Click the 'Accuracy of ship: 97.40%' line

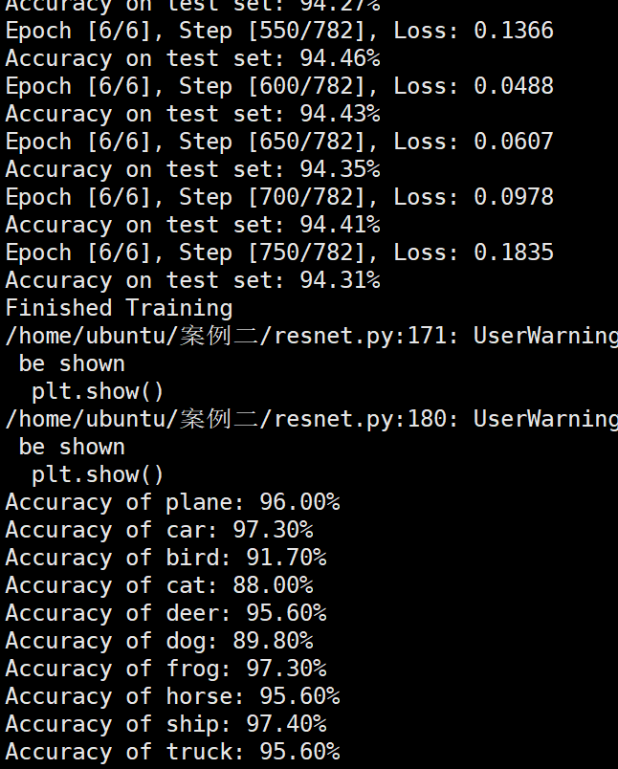(166, 724)
